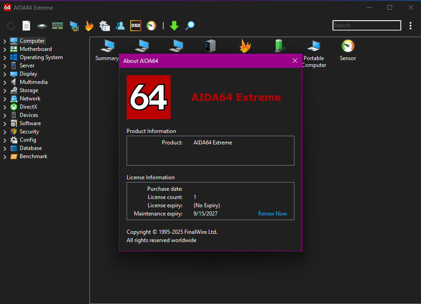Open the Summary icon in the content pane
The image size is (421, 304).
pyautogui.click(x=107, y=50)
